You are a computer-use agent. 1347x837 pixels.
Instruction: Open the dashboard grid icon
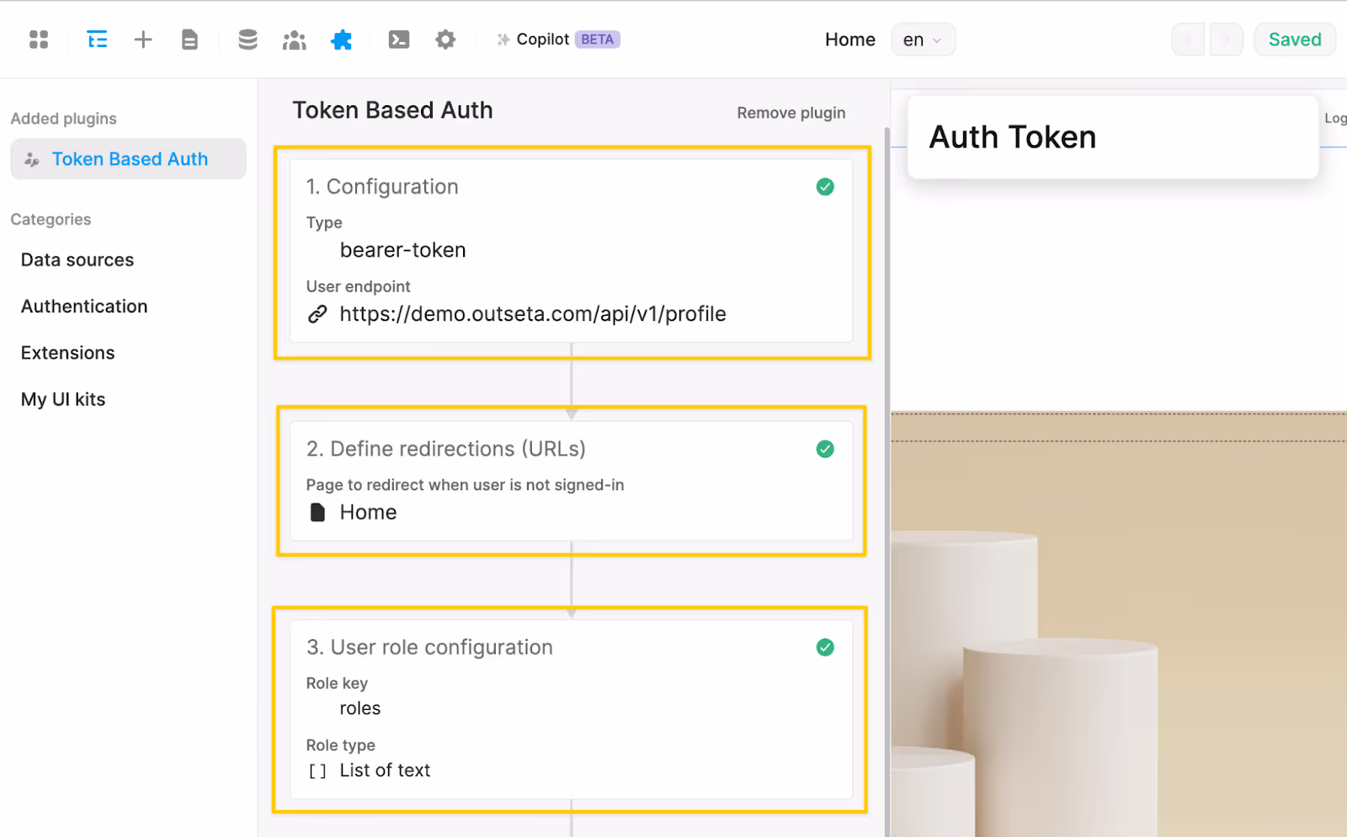(x=39, y=40)
